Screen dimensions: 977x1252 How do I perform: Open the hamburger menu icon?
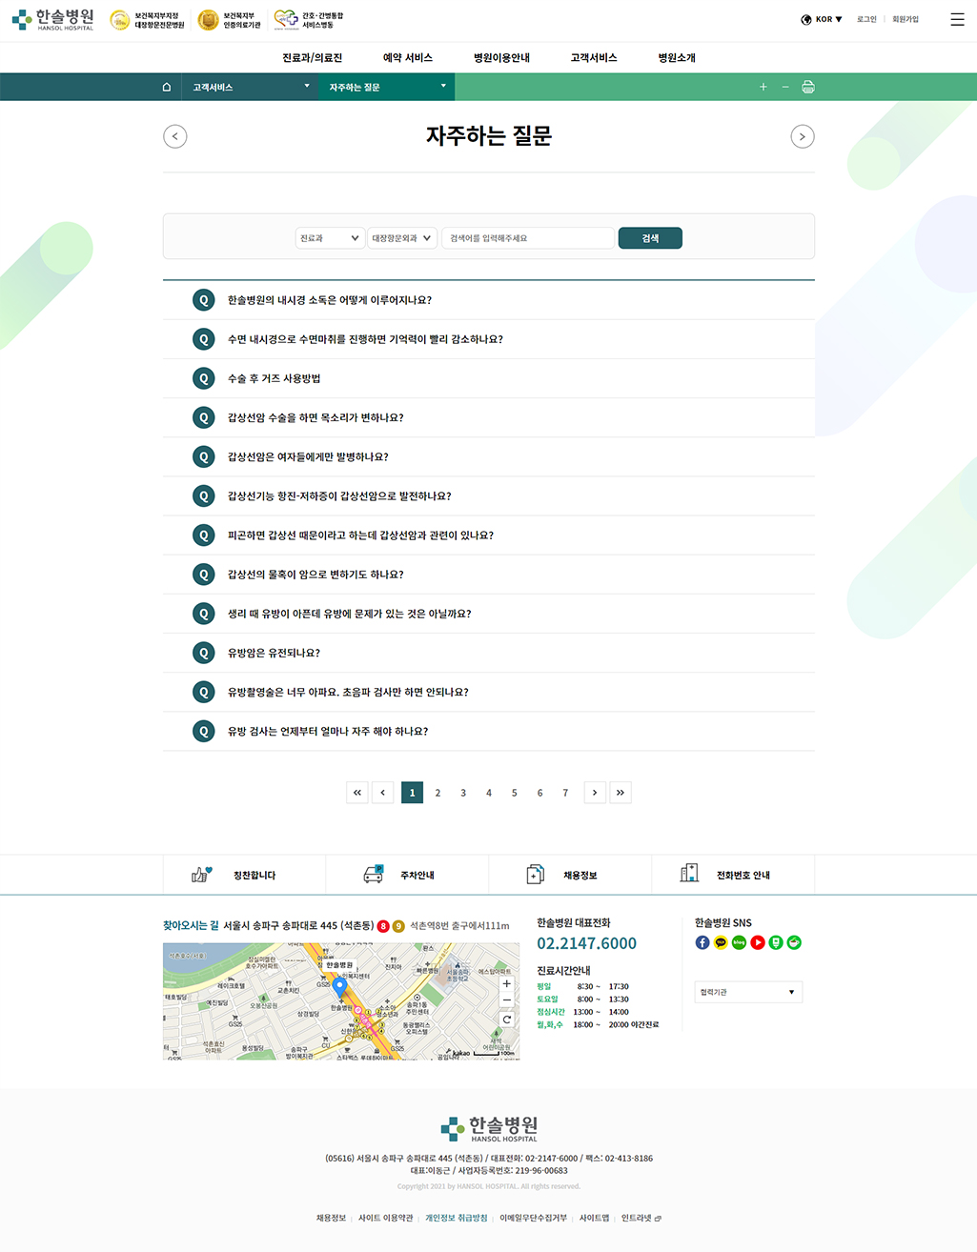[x=957, y=19]
